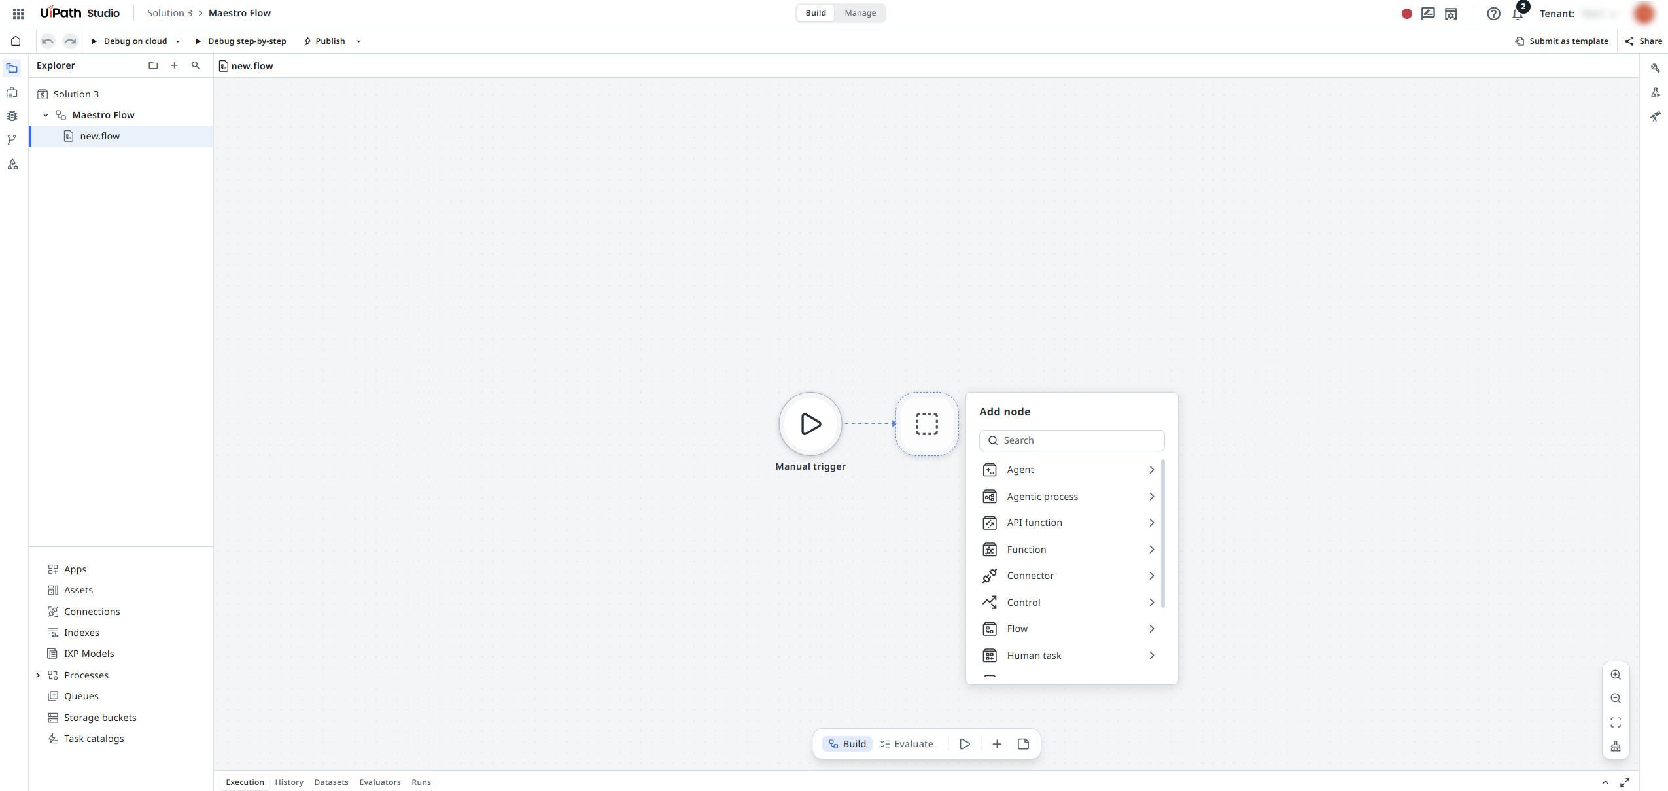
Task: Zoom out of the canvas
Action: pos(1616,699)
